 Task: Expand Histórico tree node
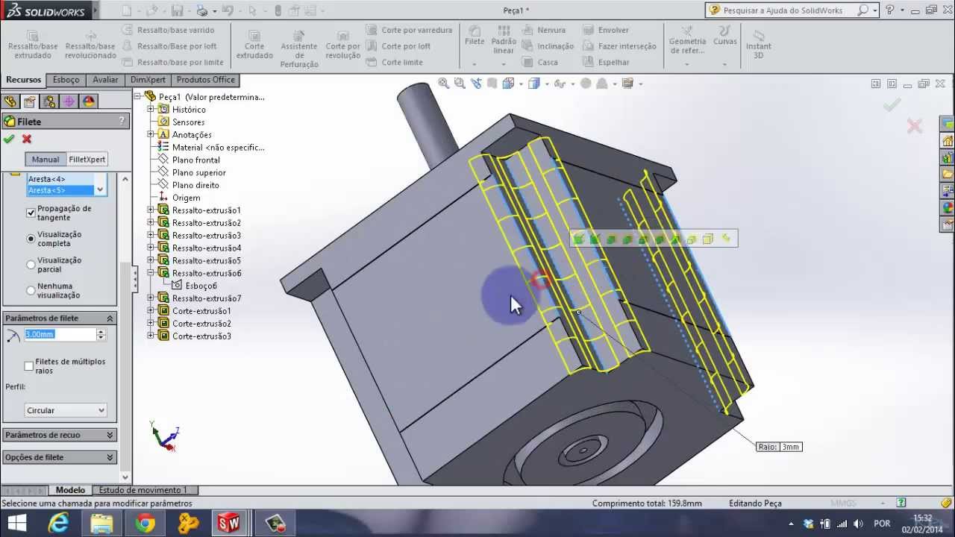click(x=151, y=110)
